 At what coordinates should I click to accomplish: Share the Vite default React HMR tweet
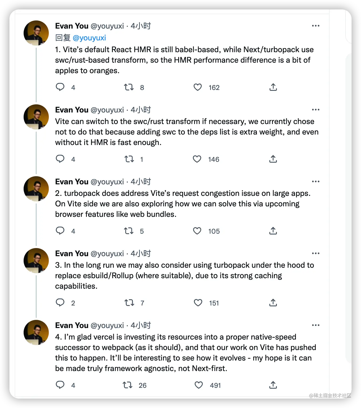click(x=273, y=87)
